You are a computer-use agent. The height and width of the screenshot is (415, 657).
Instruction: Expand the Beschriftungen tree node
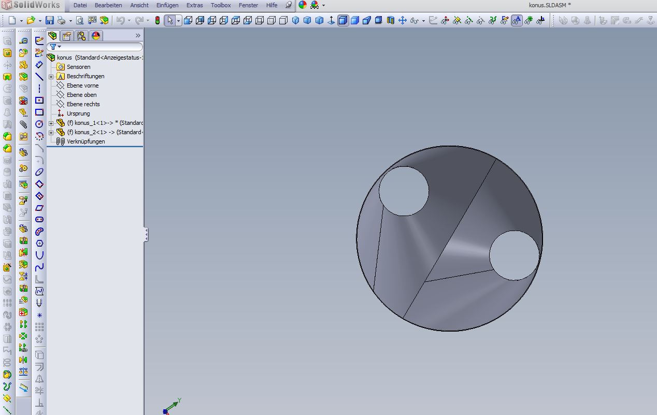(51, 77)
